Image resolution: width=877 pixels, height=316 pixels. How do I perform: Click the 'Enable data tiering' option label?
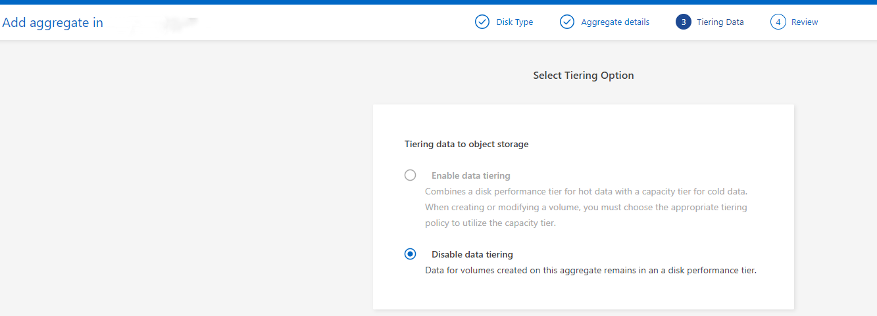click(470, 176)
